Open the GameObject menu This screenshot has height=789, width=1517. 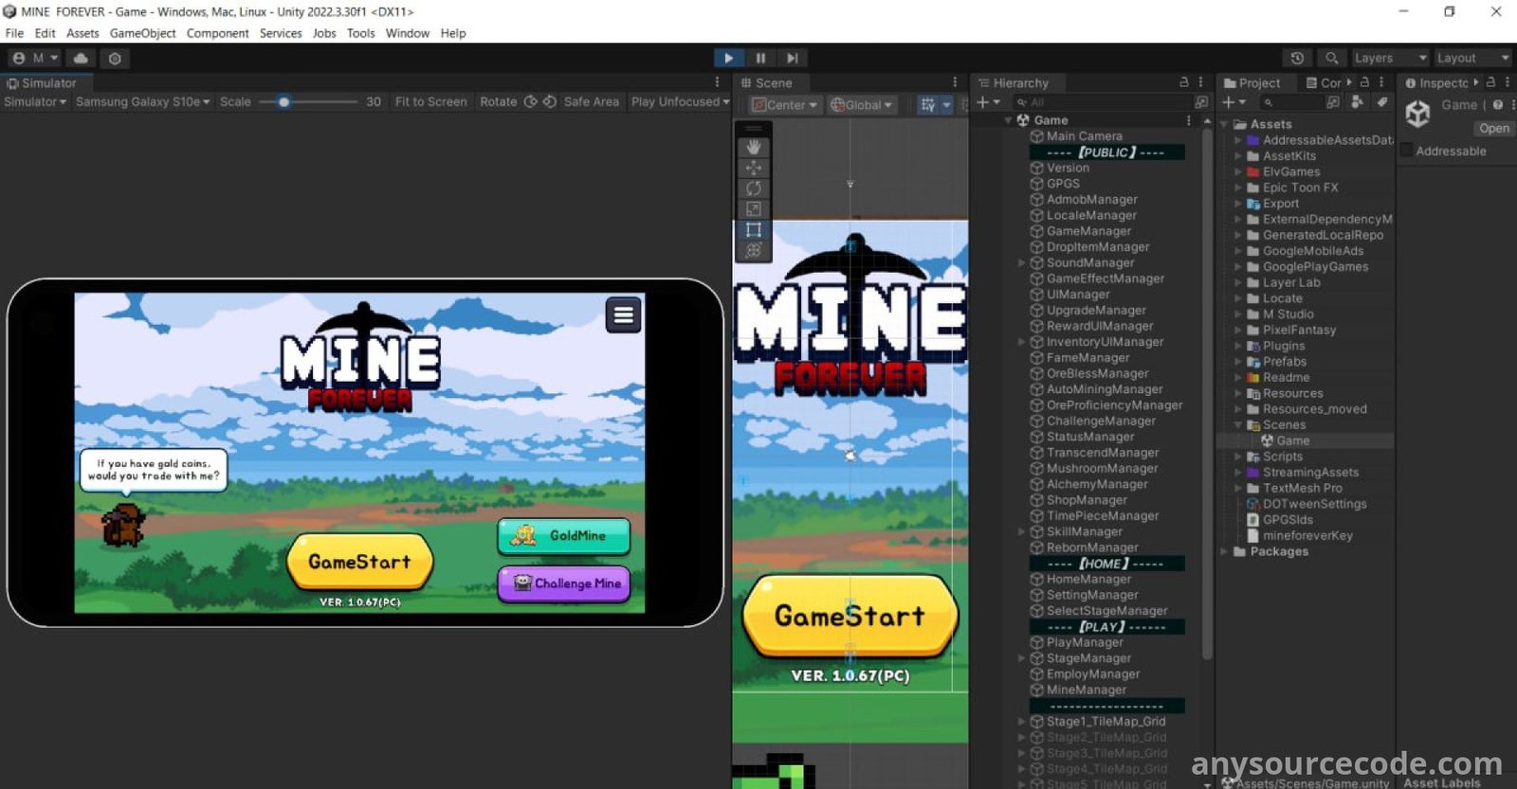[x=142, y=33]
